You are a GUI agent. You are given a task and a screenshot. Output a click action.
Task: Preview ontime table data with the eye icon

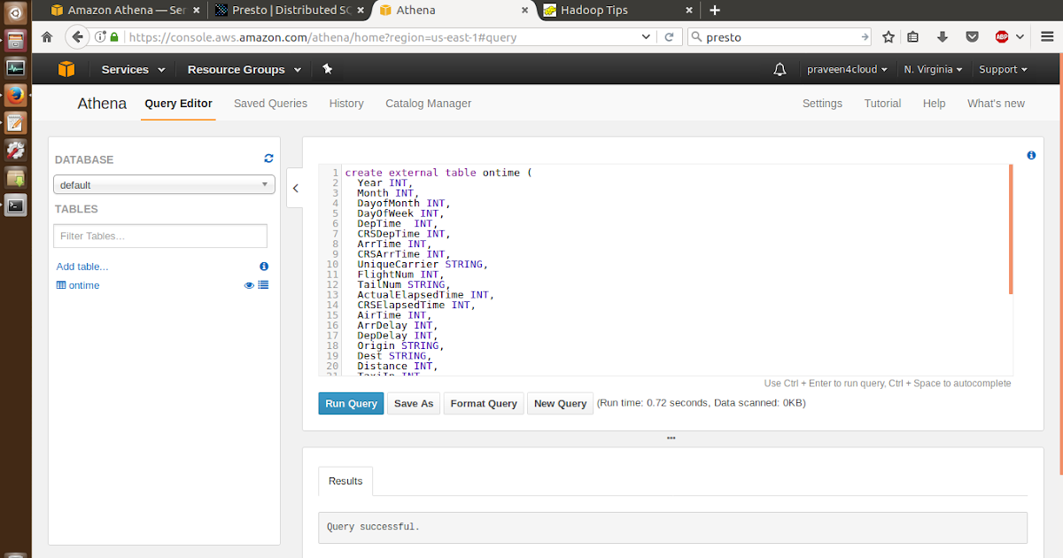pyautogui.click(x=248, y=284)
